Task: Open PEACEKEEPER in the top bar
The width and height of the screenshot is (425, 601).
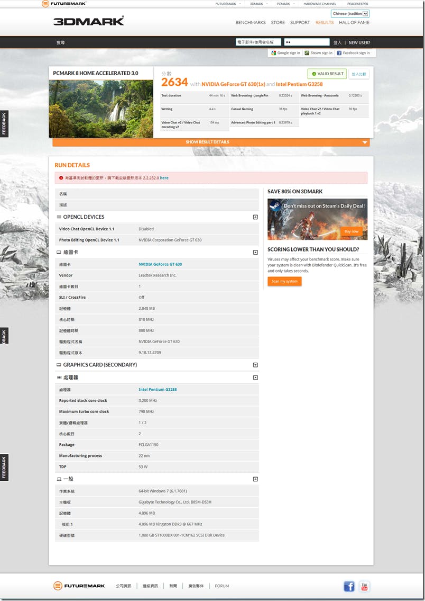Action: click(358, 4)
